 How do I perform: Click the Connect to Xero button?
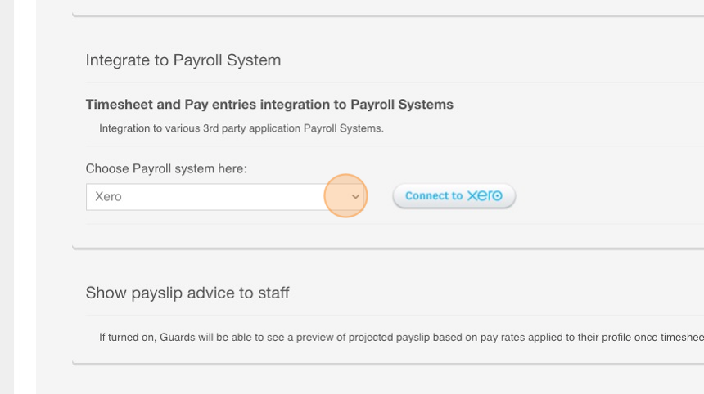pyautogui.click(x=454, y=196)
